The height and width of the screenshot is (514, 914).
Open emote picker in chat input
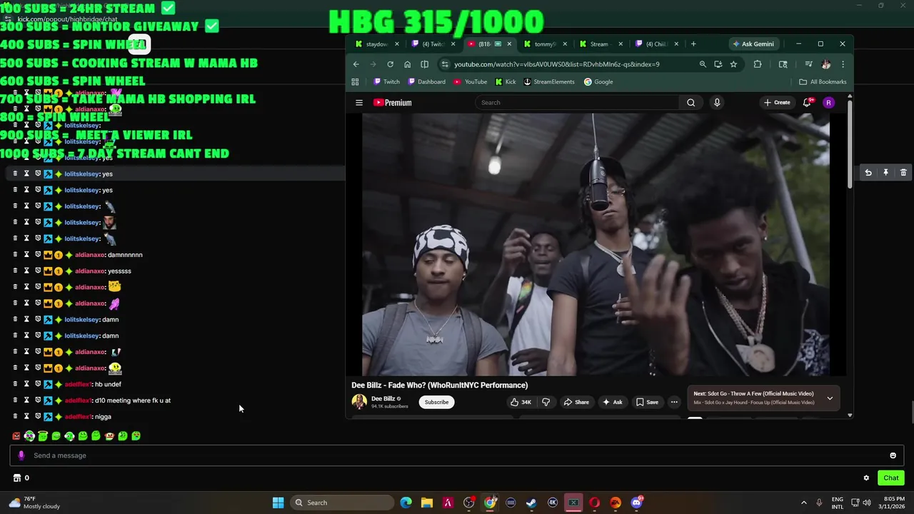click(893, 455)
